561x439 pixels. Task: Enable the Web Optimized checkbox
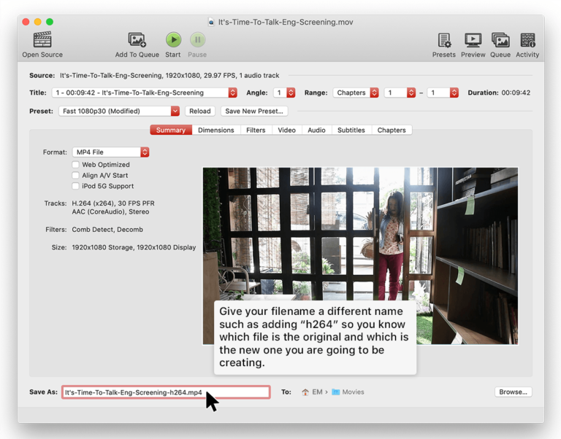point(75,165)
